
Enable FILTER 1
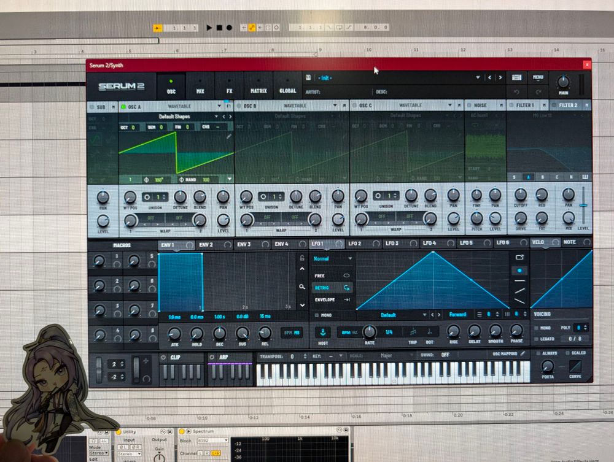tap(511, 105)
